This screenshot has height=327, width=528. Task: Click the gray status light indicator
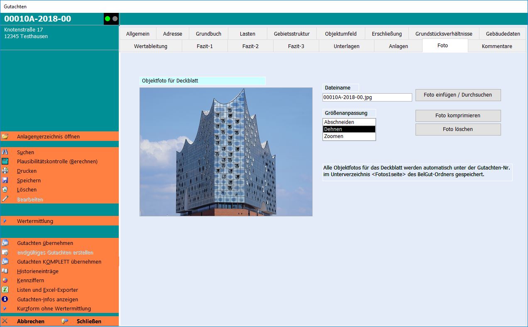point(115,19)
